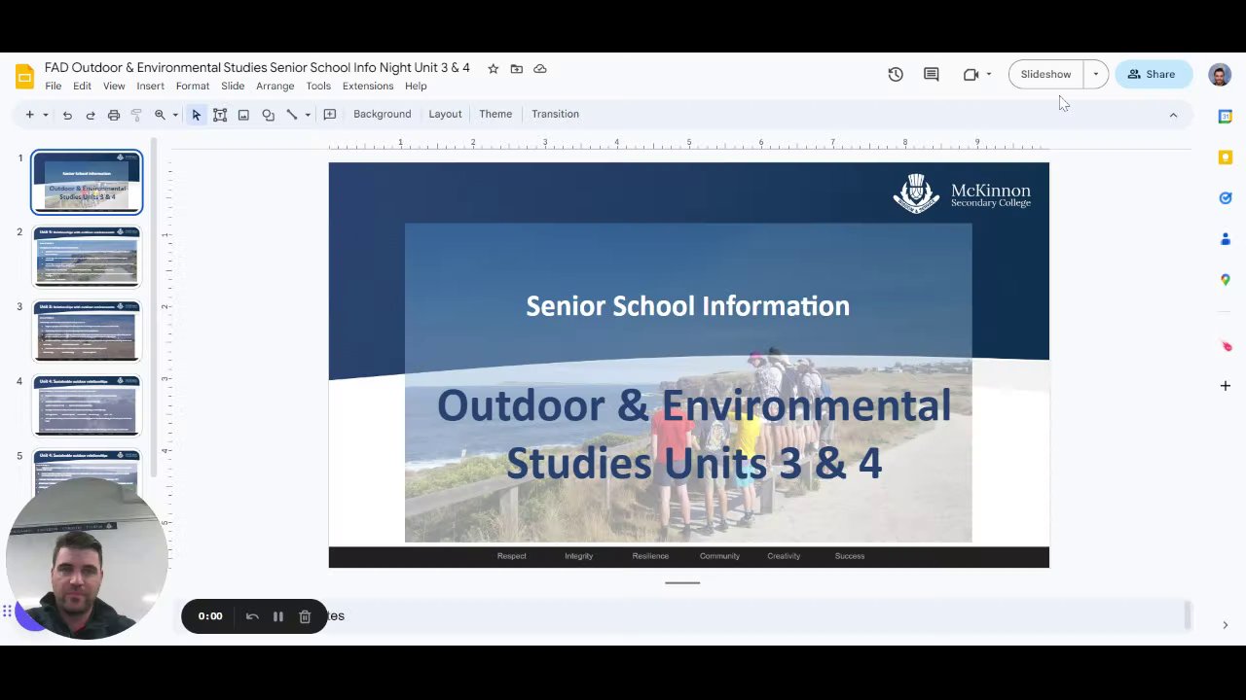1246x700 pixels.
Task: Open the Google account avatar
Action: [x=1220, y=75]
